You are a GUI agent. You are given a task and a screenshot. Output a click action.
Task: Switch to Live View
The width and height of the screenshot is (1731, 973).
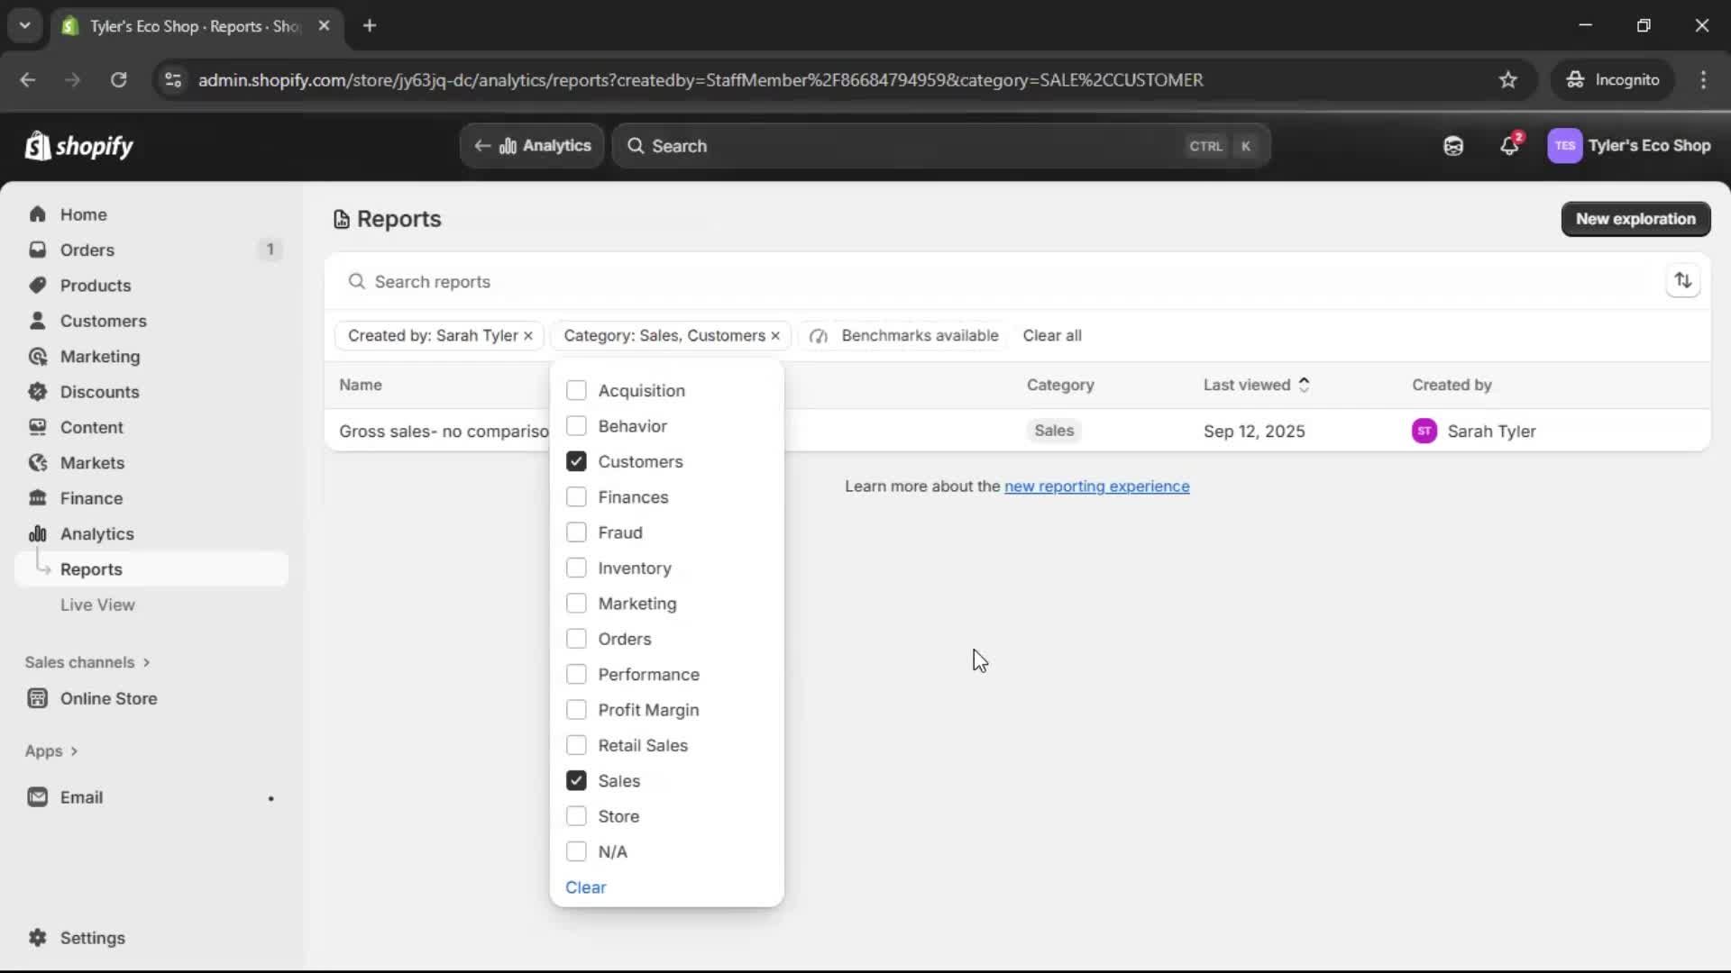click(x=97, y=605)
